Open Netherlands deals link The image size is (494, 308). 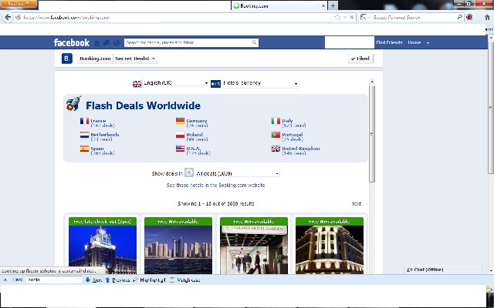pyautogui.click(x=105, y=135)
